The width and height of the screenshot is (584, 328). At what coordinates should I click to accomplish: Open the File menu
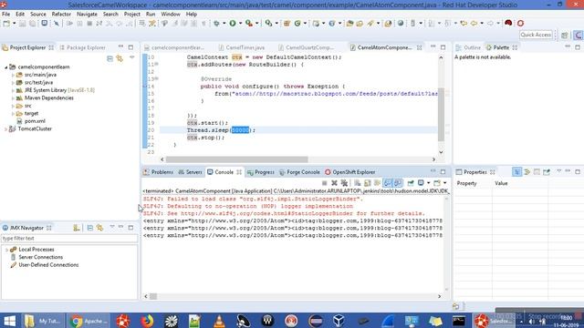(x=6, y=15)
